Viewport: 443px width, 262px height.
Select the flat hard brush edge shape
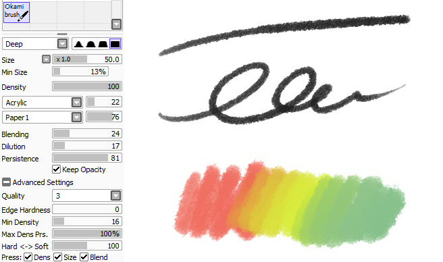point(115,44)
